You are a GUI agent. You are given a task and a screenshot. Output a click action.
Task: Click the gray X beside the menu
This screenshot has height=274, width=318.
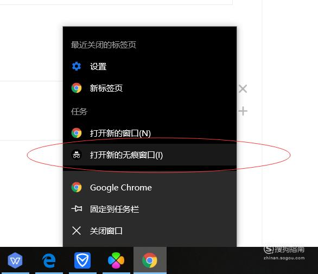coord(243,89)
